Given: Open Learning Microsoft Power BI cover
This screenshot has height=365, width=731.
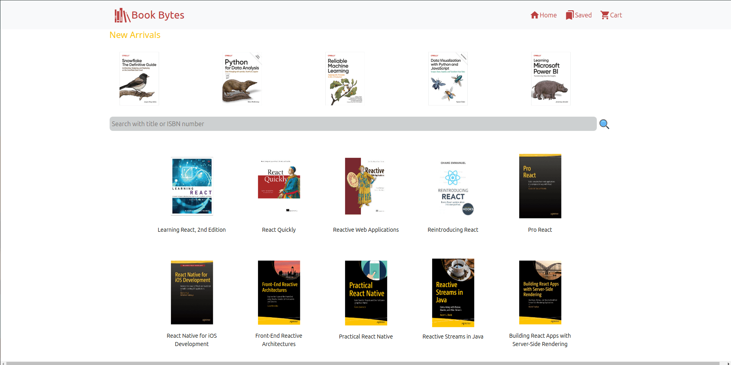Looking at the screenshot, I should [551, 79].
